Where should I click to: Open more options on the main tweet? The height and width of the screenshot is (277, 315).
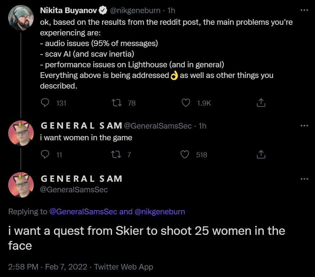click(304, 179)
